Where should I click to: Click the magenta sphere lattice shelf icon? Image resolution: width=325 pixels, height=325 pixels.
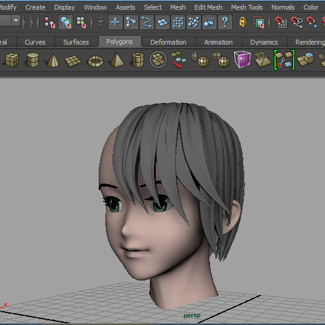pyautogui.click(x=242, y=60)
